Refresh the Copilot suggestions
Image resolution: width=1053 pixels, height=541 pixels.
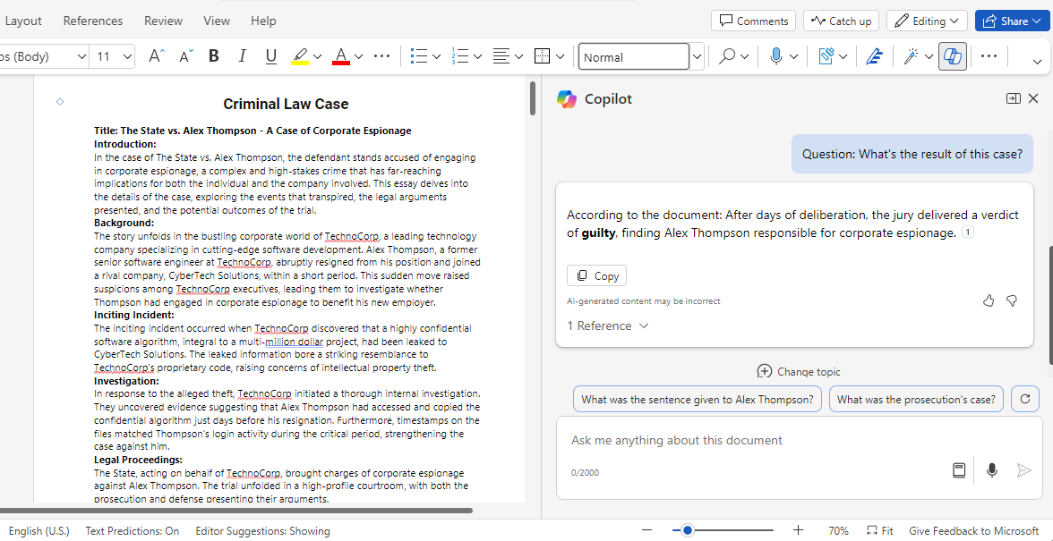[1024, 400]
